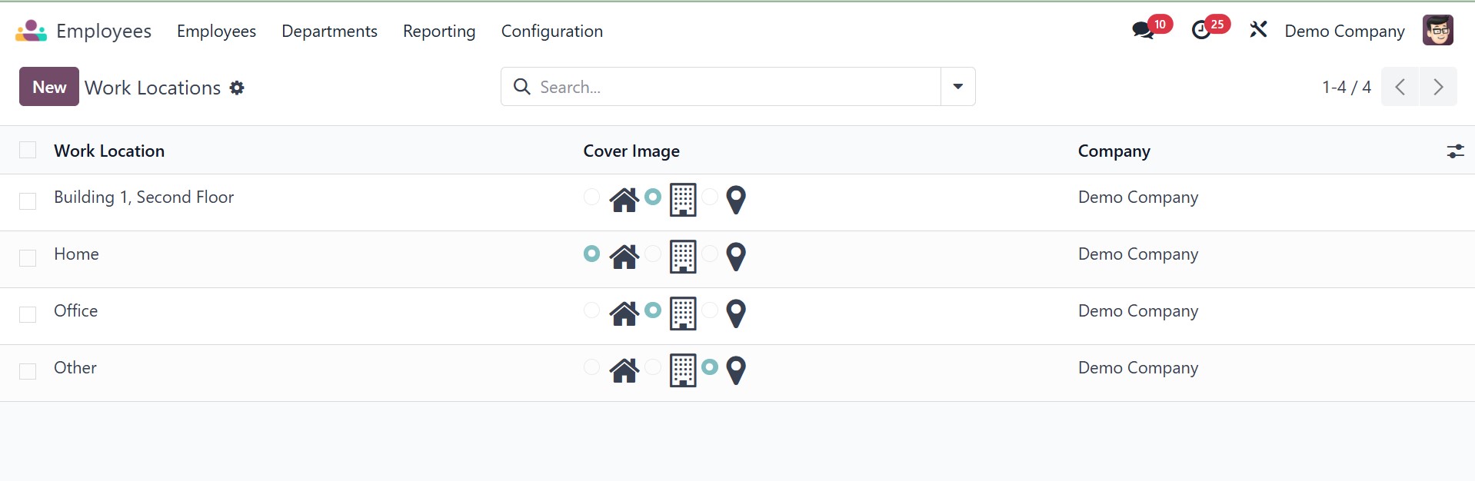Open the Reporting menu

439,31
